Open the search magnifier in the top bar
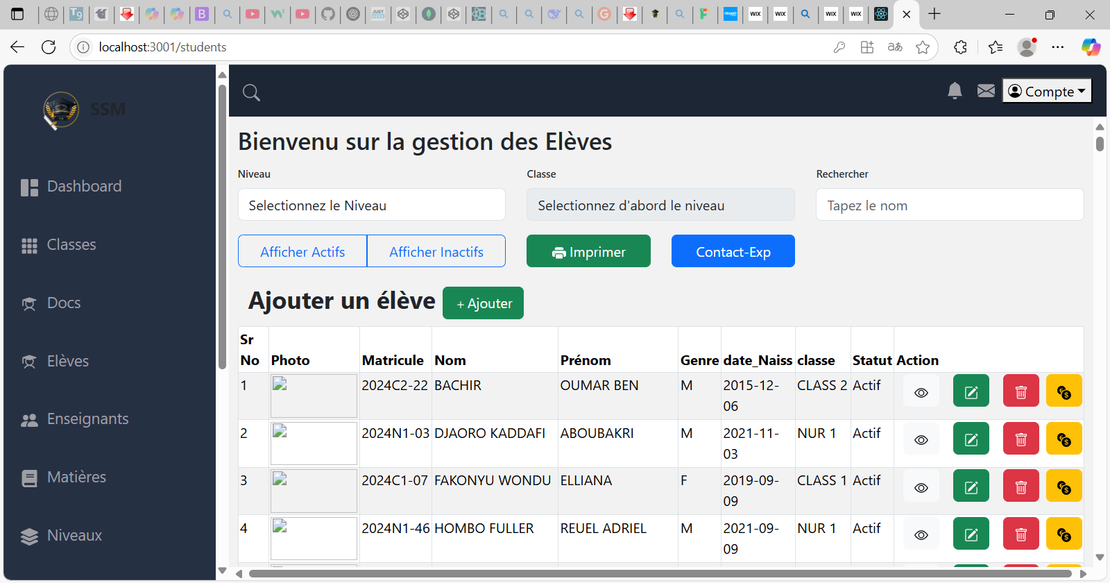The image size is (1110, 583). (x=251, y=92)
